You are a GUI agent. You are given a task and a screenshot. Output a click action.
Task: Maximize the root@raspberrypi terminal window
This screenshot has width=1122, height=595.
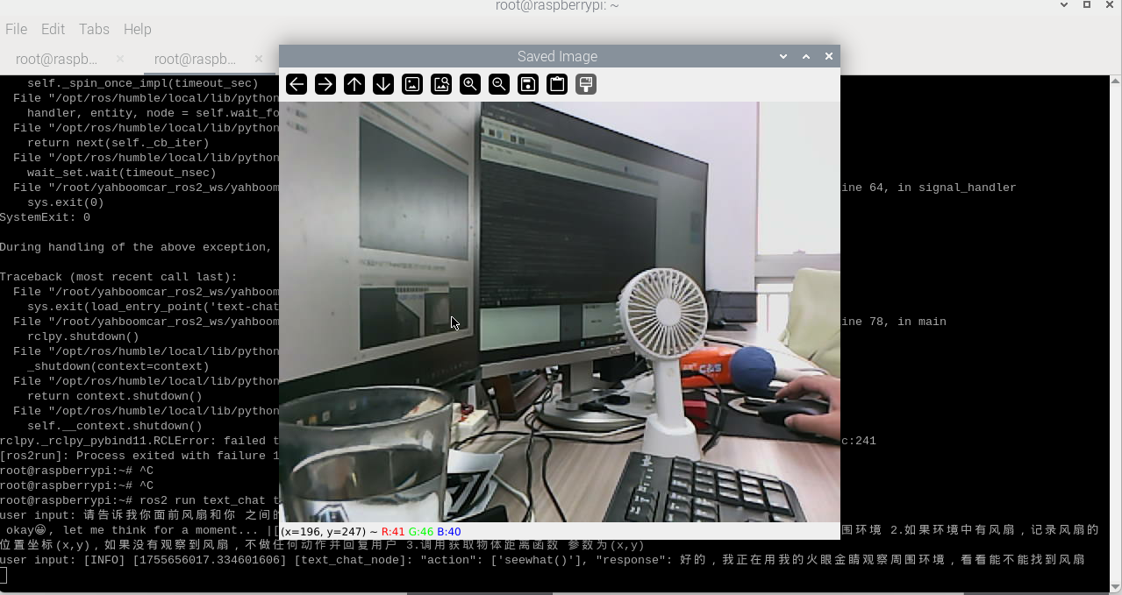click(x=1087, y=5)
